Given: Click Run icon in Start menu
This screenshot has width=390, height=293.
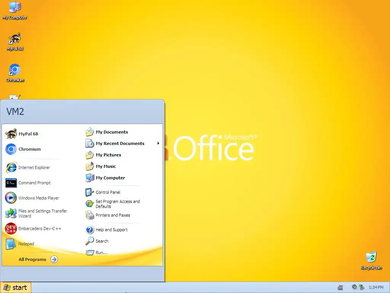Looking at the screenshot, I should pyautogui.click(x=90, y=253).
